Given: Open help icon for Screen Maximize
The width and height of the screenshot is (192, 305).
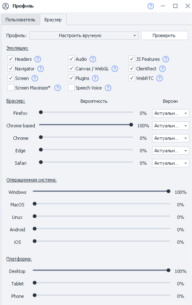Looking at the screenshot, I should [x=57, y=88].
